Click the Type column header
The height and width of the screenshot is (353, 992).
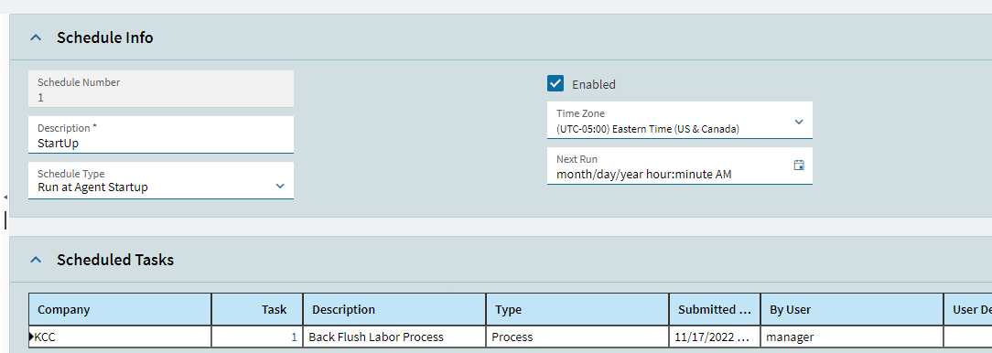pos(577,309)
